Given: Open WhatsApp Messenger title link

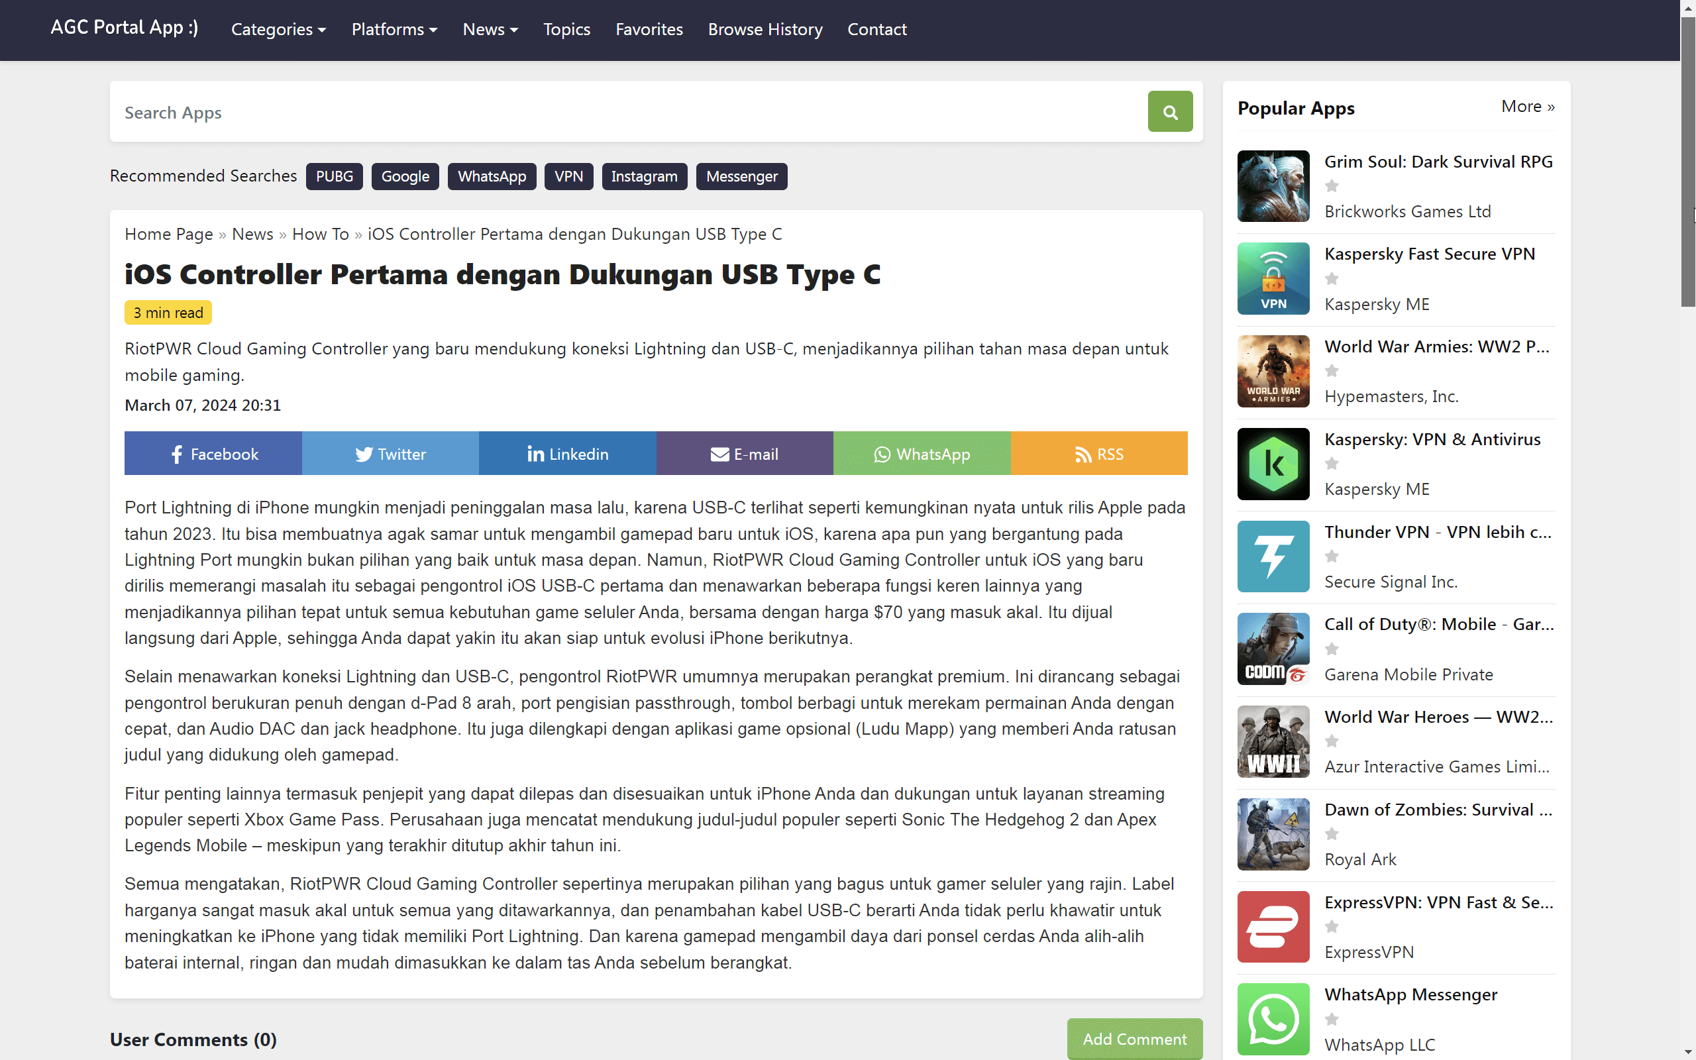Looking at the screenshot, I should click(1410, 994).
